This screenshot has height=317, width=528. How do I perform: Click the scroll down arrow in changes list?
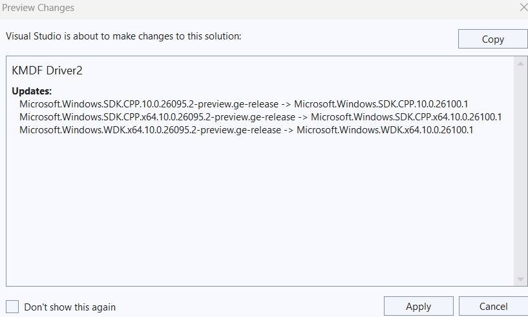(521, 279)
